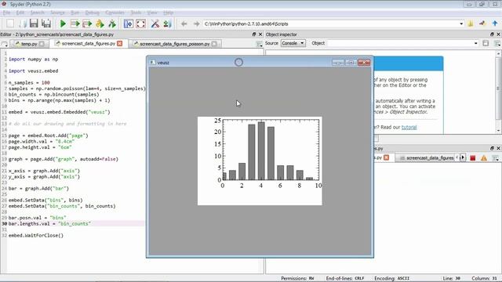This screenshot has width=502, height=282.
Task: Stop the running console with red square
Action: 472,158
